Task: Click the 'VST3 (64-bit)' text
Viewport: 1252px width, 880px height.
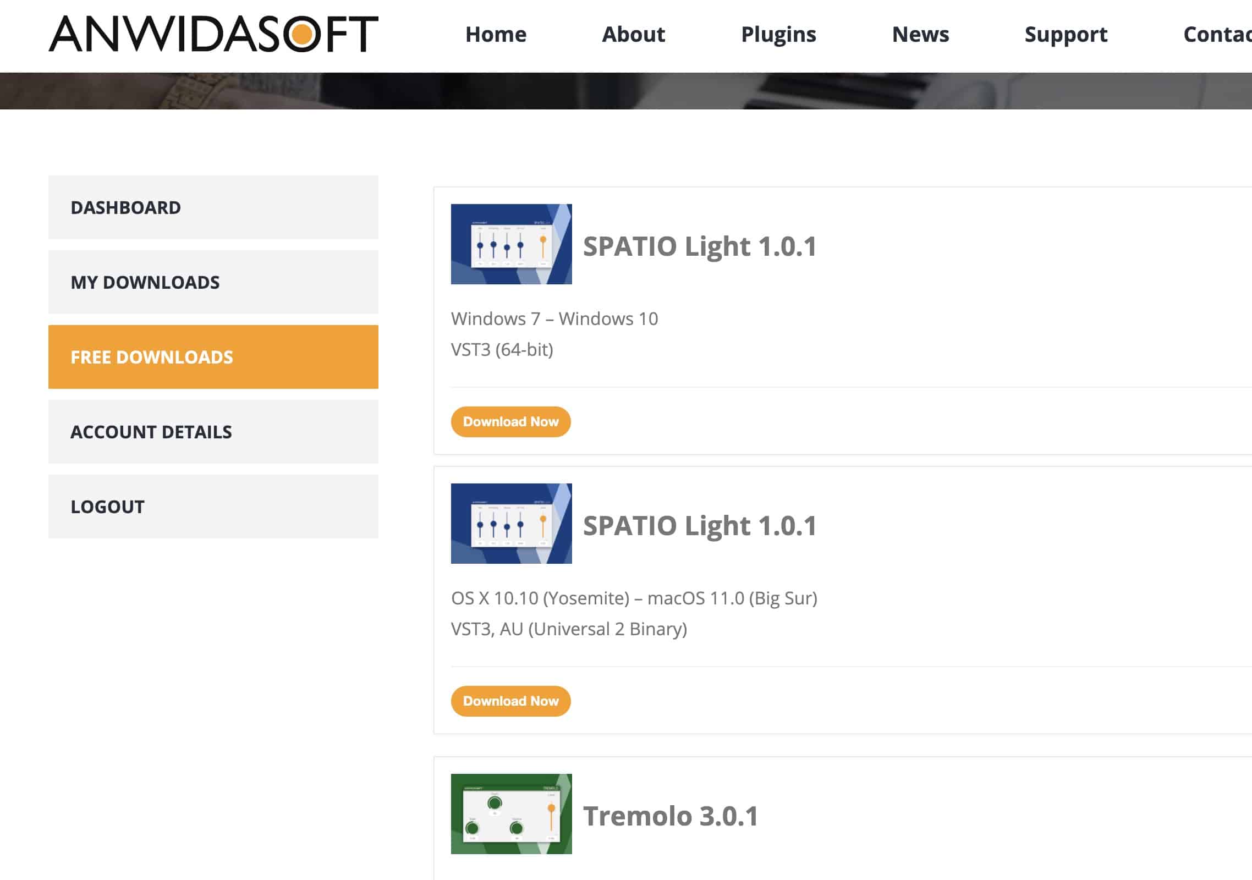Action: [x=502, y=350]
